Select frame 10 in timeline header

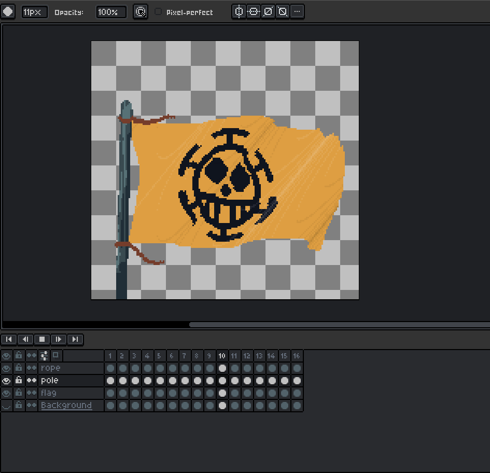coord(222,356)
